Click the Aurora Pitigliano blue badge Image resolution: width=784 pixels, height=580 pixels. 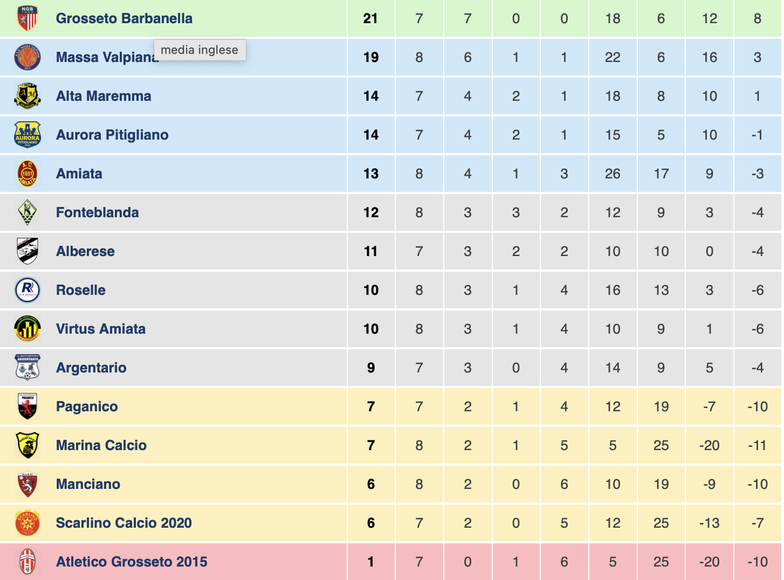(27, 135)
